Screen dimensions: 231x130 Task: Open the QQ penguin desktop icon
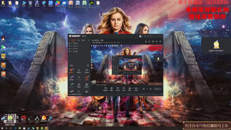pos(3,39)
